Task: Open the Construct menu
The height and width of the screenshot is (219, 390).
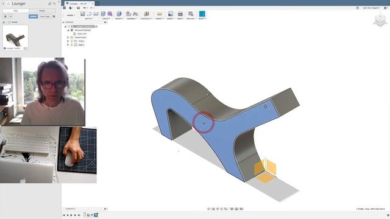Action: pyautogui.click(x=146, y=19)
